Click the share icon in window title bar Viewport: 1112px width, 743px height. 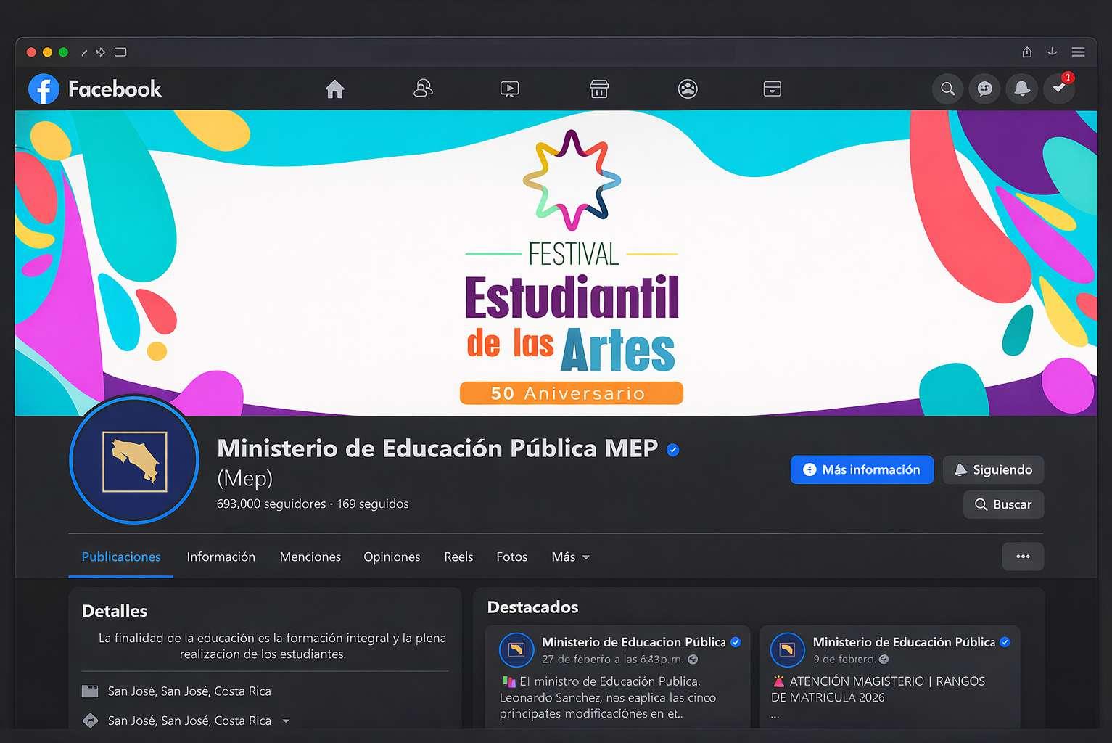click(1027, 52)
